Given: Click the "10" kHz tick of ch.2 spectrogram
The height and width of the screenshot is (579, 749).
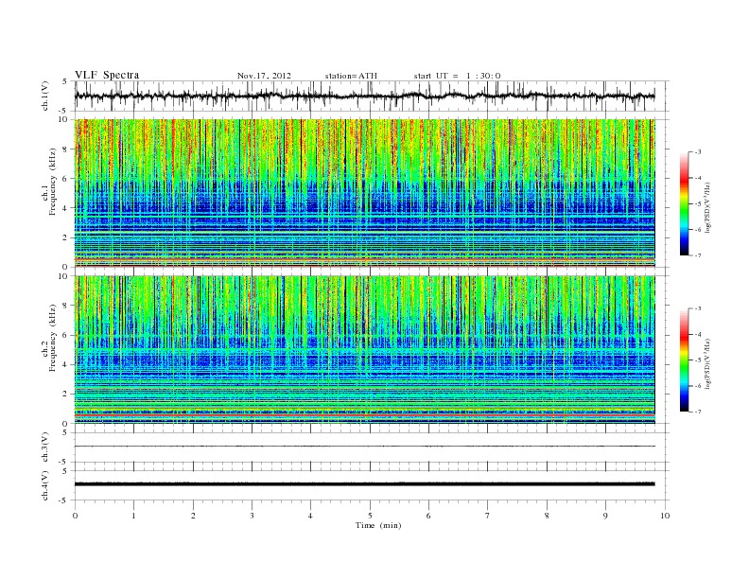Looking at the screenshot, I should (x=64, y=276).
